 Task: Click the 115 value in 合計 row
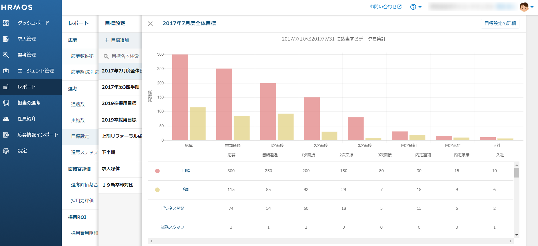[231, 189]
